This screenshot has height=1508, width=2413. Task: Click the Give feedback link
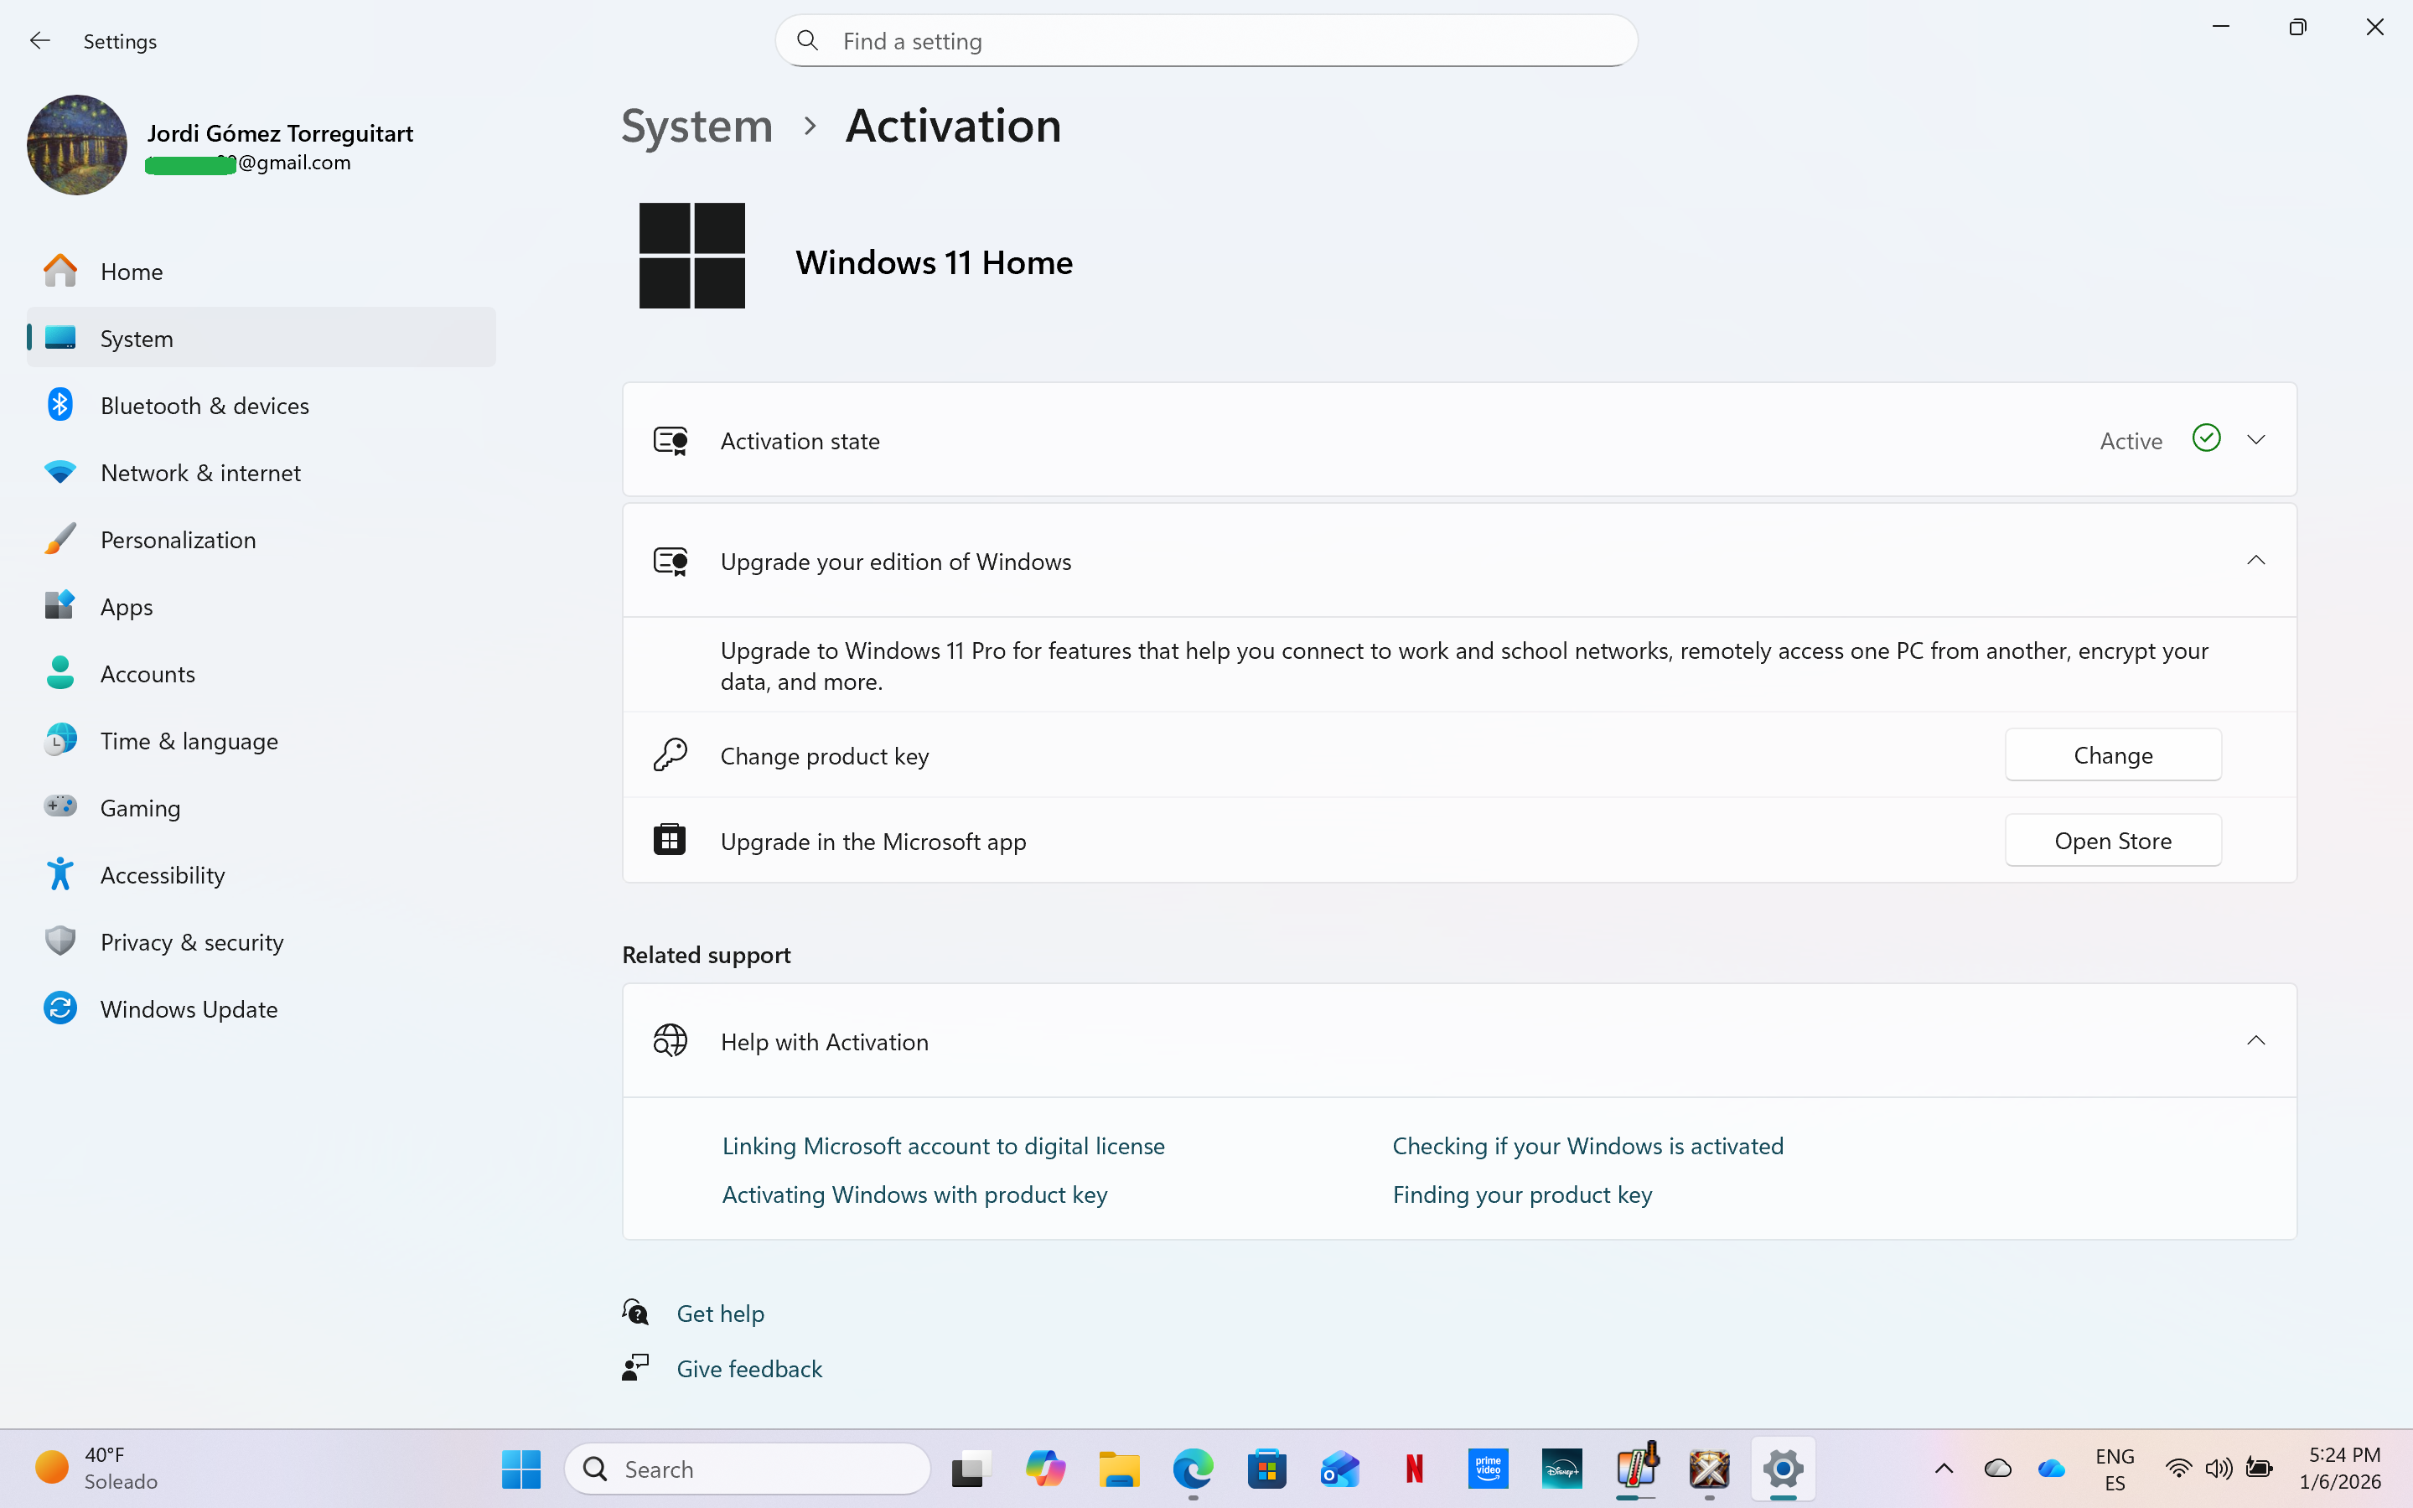(748, 1368)
